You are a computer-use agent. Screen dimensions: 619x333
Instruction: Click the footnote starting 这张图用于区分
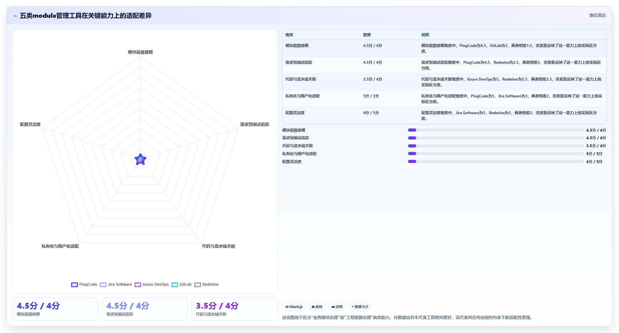(408, 317)
